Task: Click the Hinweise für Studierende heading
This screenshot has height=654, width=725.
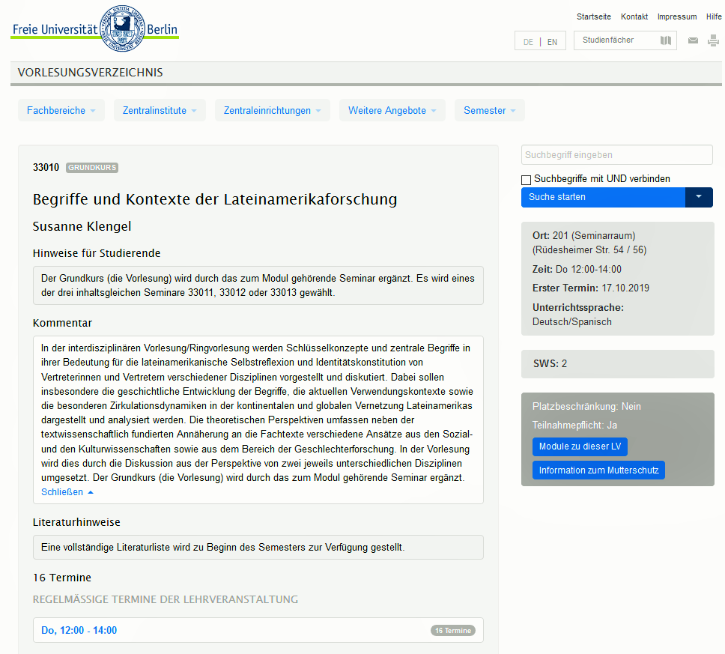Action: [x=97, y=253]
